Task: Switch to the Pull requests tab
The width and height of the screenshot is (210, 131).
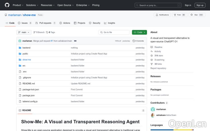Action: tap(46, 23)
